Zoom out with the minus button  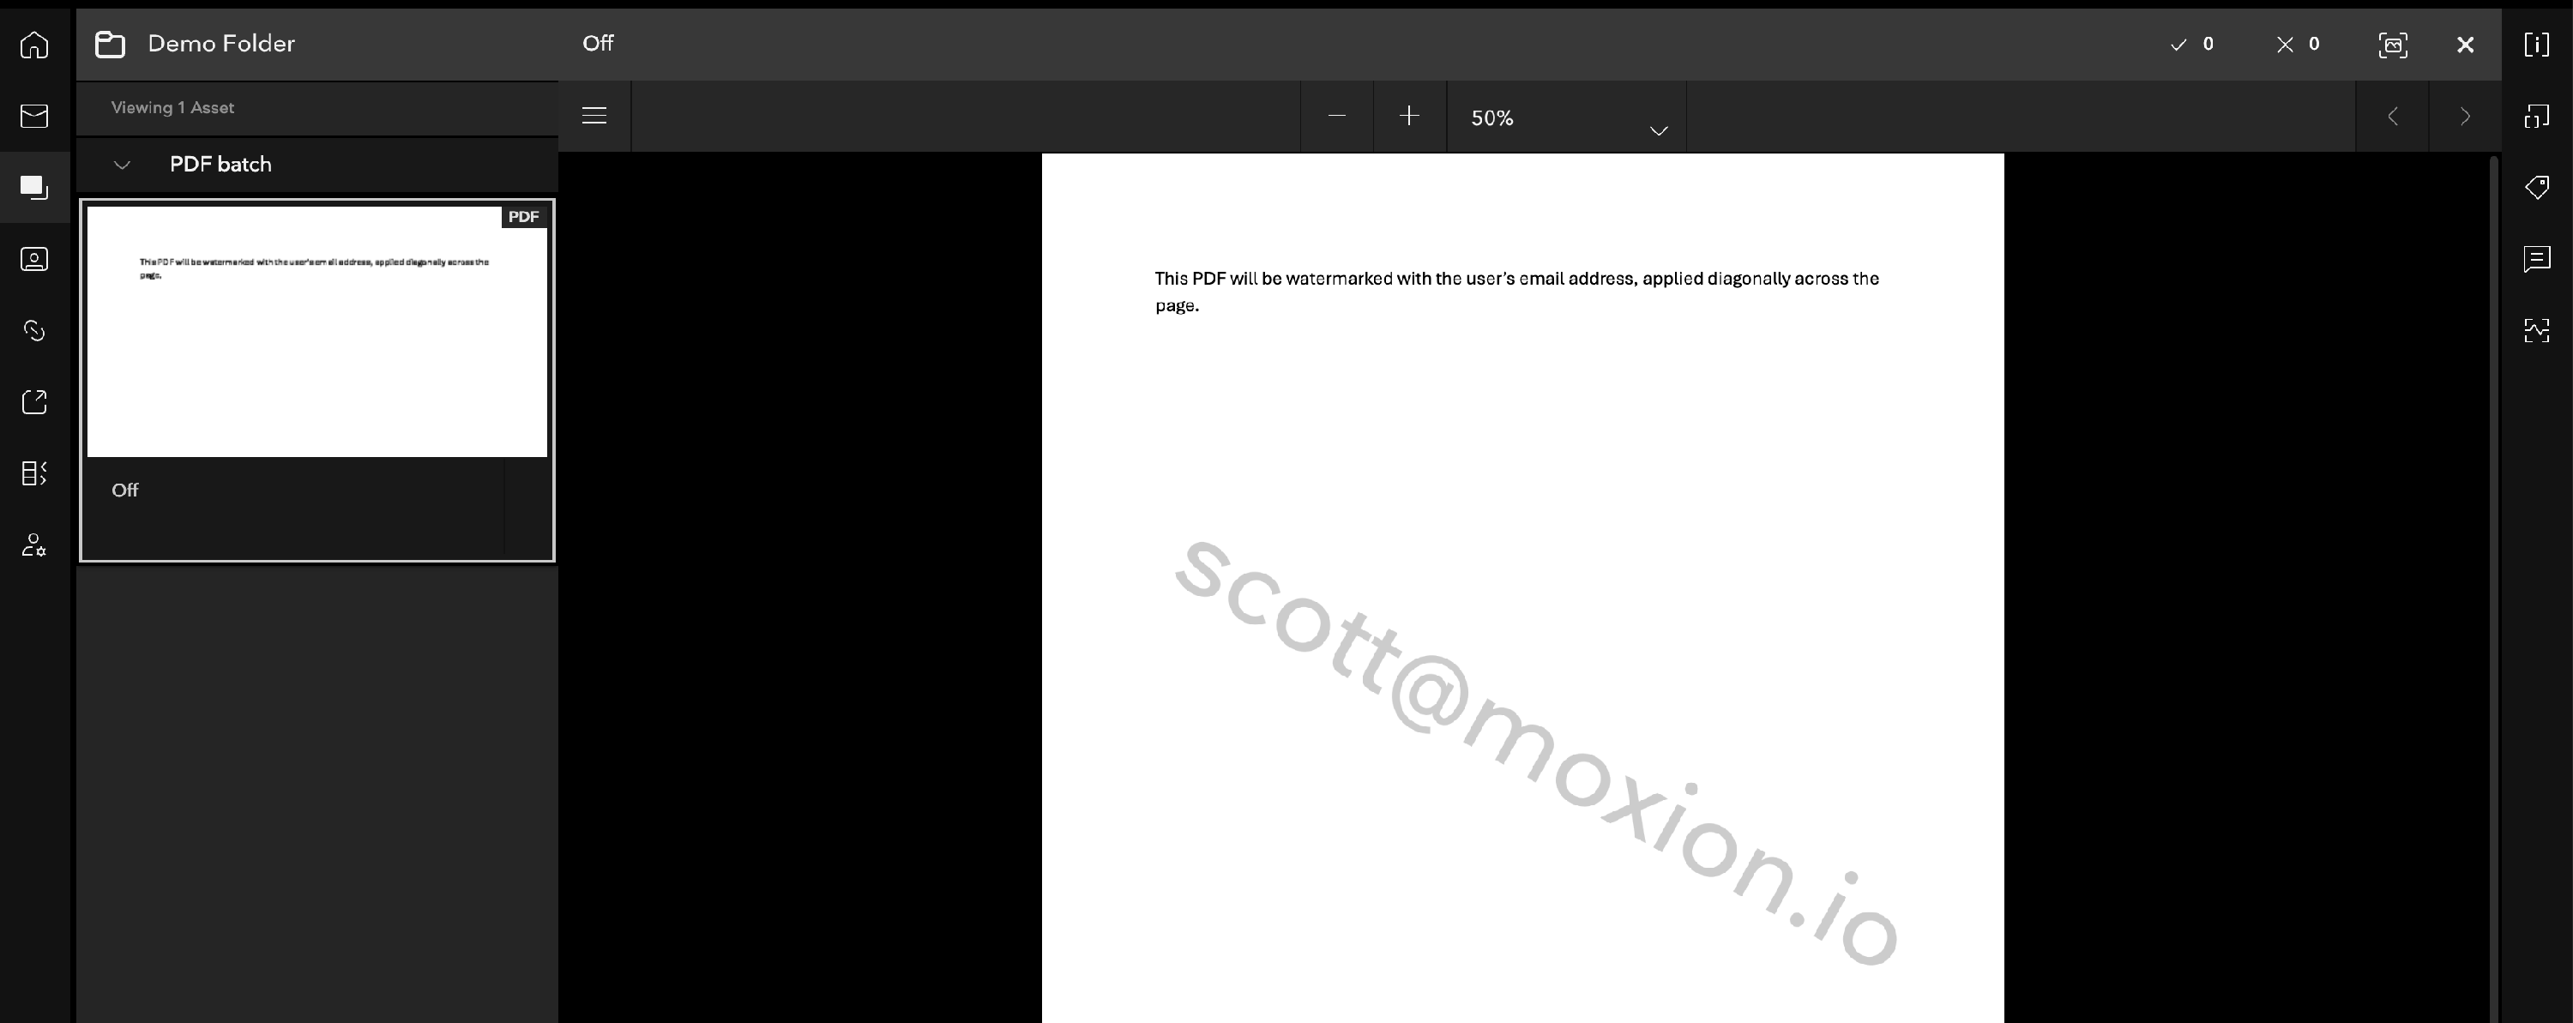pyautogui.click(x=1336, y=116)
